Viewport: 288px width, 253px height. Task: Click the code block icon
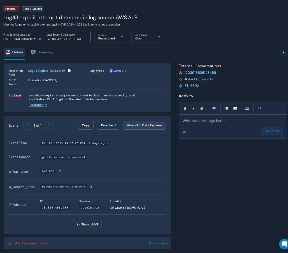(x=259, y=109)
